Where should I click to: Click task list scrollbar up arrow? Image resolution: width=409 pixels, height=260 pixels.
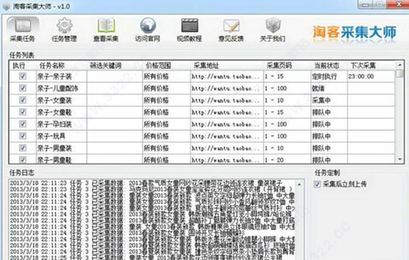(x=400, y=65)
